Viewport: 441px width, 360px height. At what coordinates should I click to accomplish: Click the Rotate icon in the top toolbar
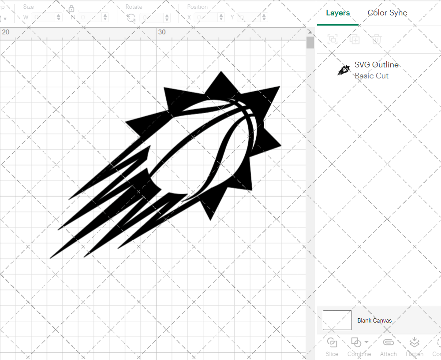pos(131,17)
